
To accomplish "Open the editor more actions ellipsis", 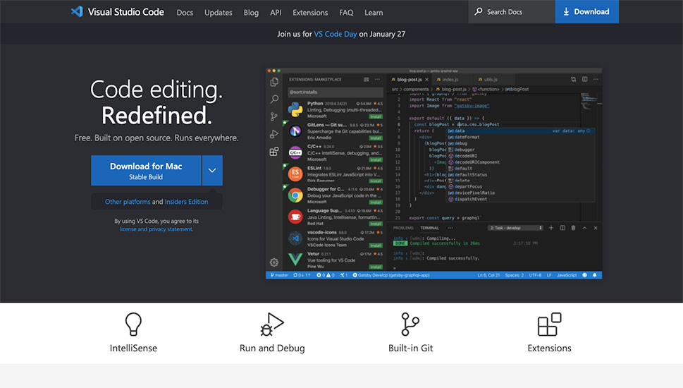I will point(596,79).
